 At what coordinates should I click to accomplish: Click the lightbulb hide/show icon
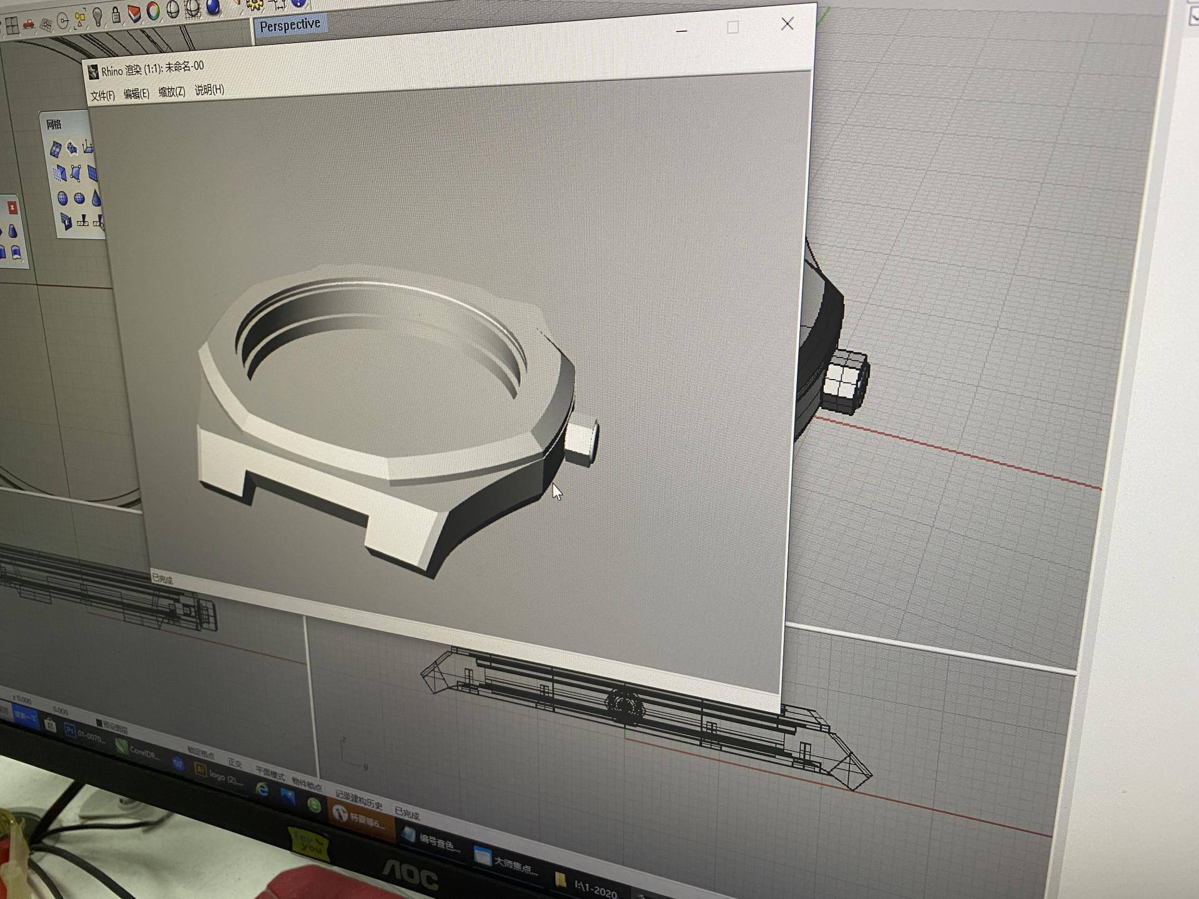point(97,16)
